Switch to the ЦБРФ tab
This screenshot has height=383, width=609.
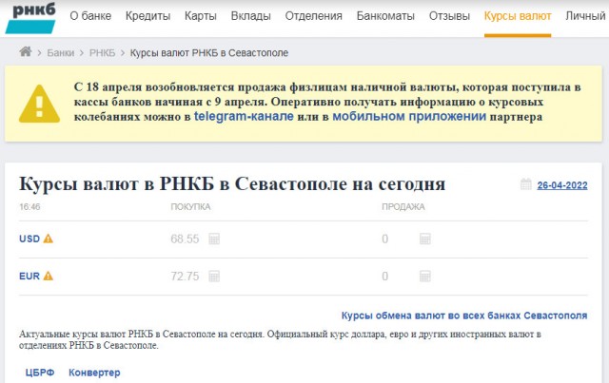coord(40,373)
